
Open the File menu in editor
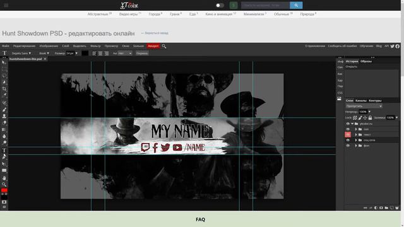click(x=6, y=46)
